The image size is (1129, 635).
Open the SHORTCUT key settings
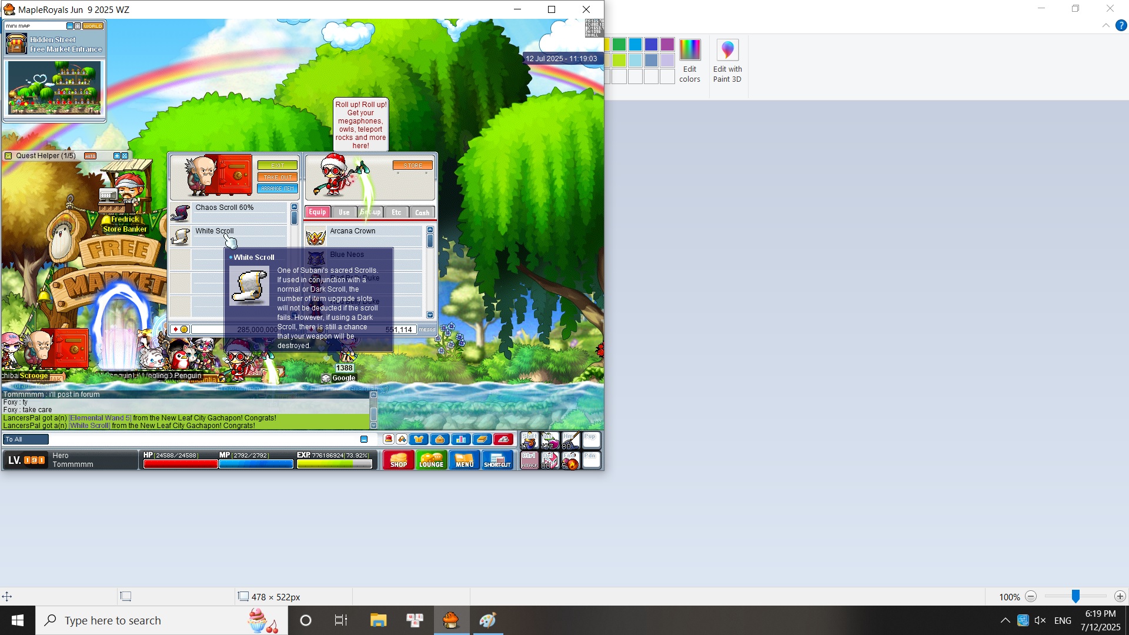pyautogui.click(x=497, y=460)
